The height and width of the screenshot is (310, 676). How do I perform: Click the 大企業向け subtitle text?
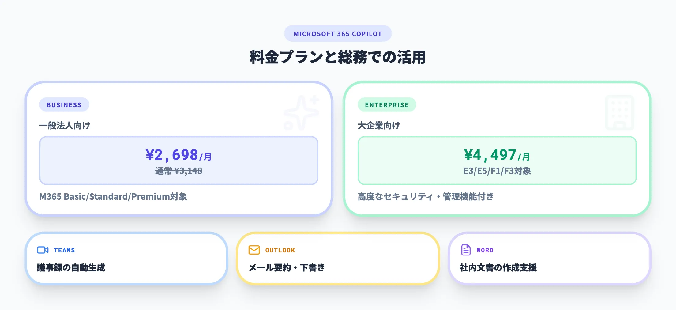(379, 126)
